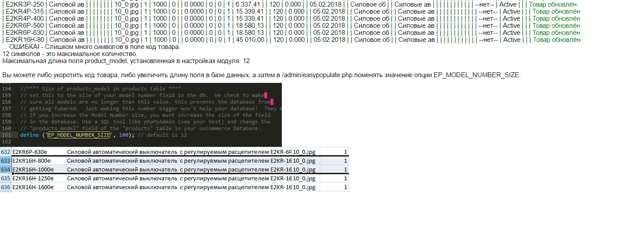
Task: Click cell E2KR16H-1000e in spreadsheet
Action: point(39,169)
